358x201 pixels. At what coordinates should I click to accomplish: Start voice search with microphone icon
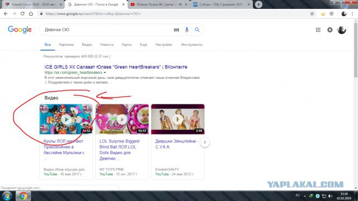pos(187,30)
